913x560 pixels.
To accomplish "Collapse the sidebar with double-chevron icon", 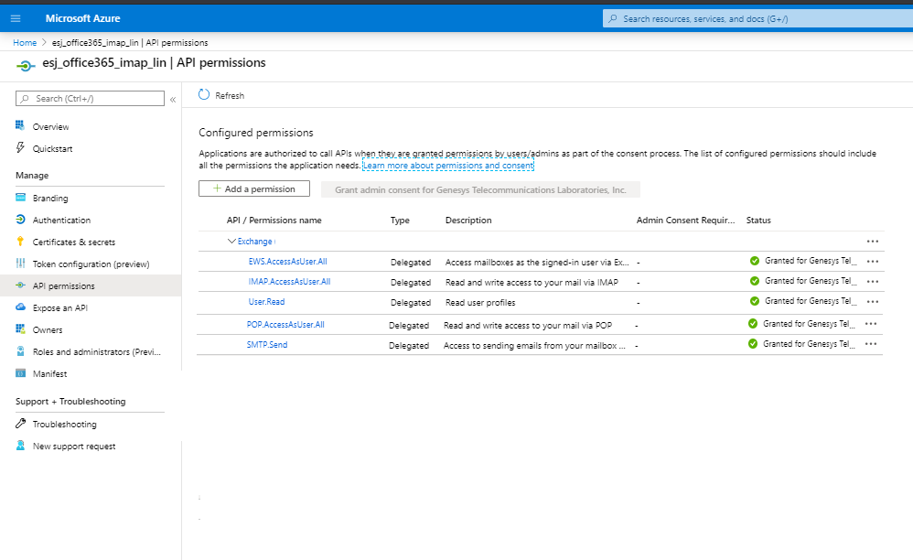I will (173, 99).
